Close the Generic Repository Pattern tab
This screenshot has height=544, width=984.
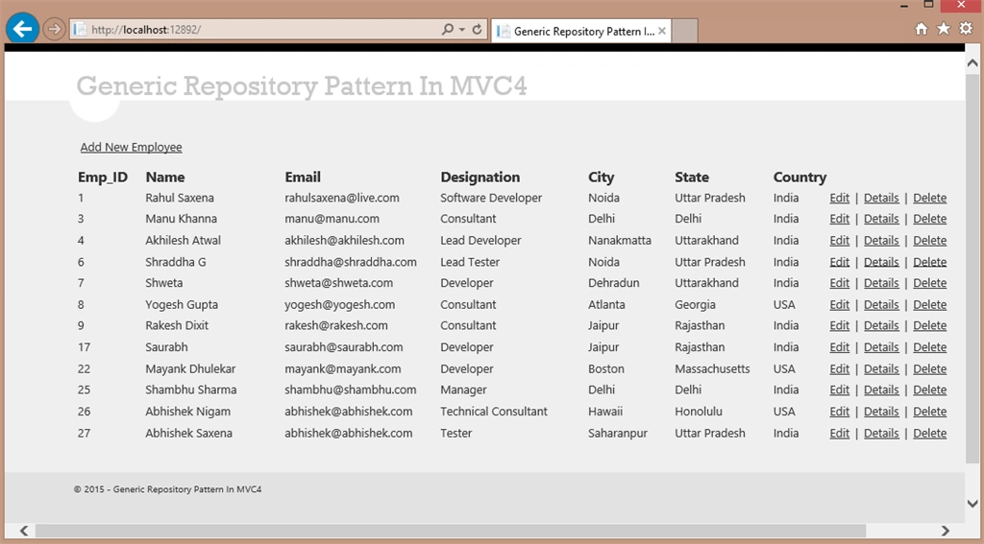coord(662,31)
